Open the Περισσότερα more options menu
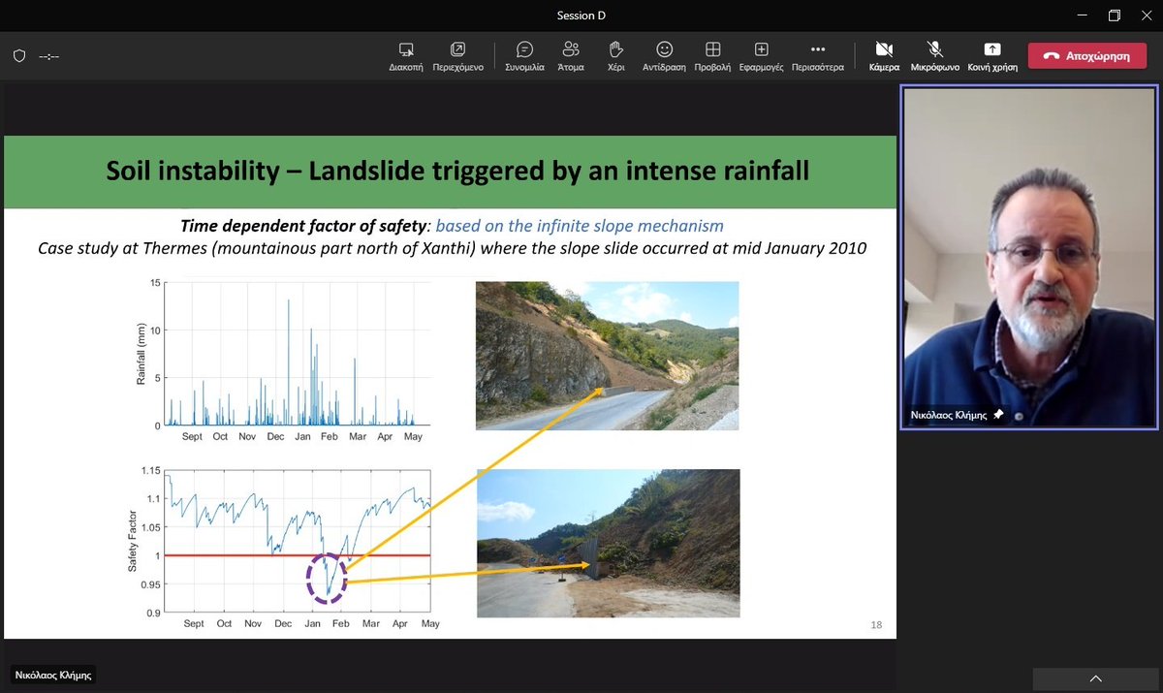 tap(818, 56)
